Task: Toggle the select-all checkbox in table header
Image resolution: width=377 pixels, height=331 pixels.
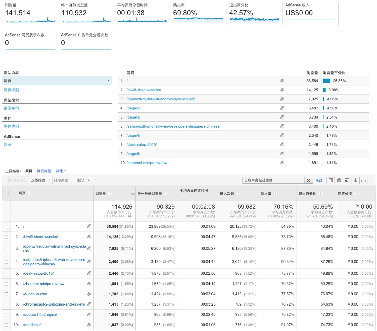Action: click(7, 193)
